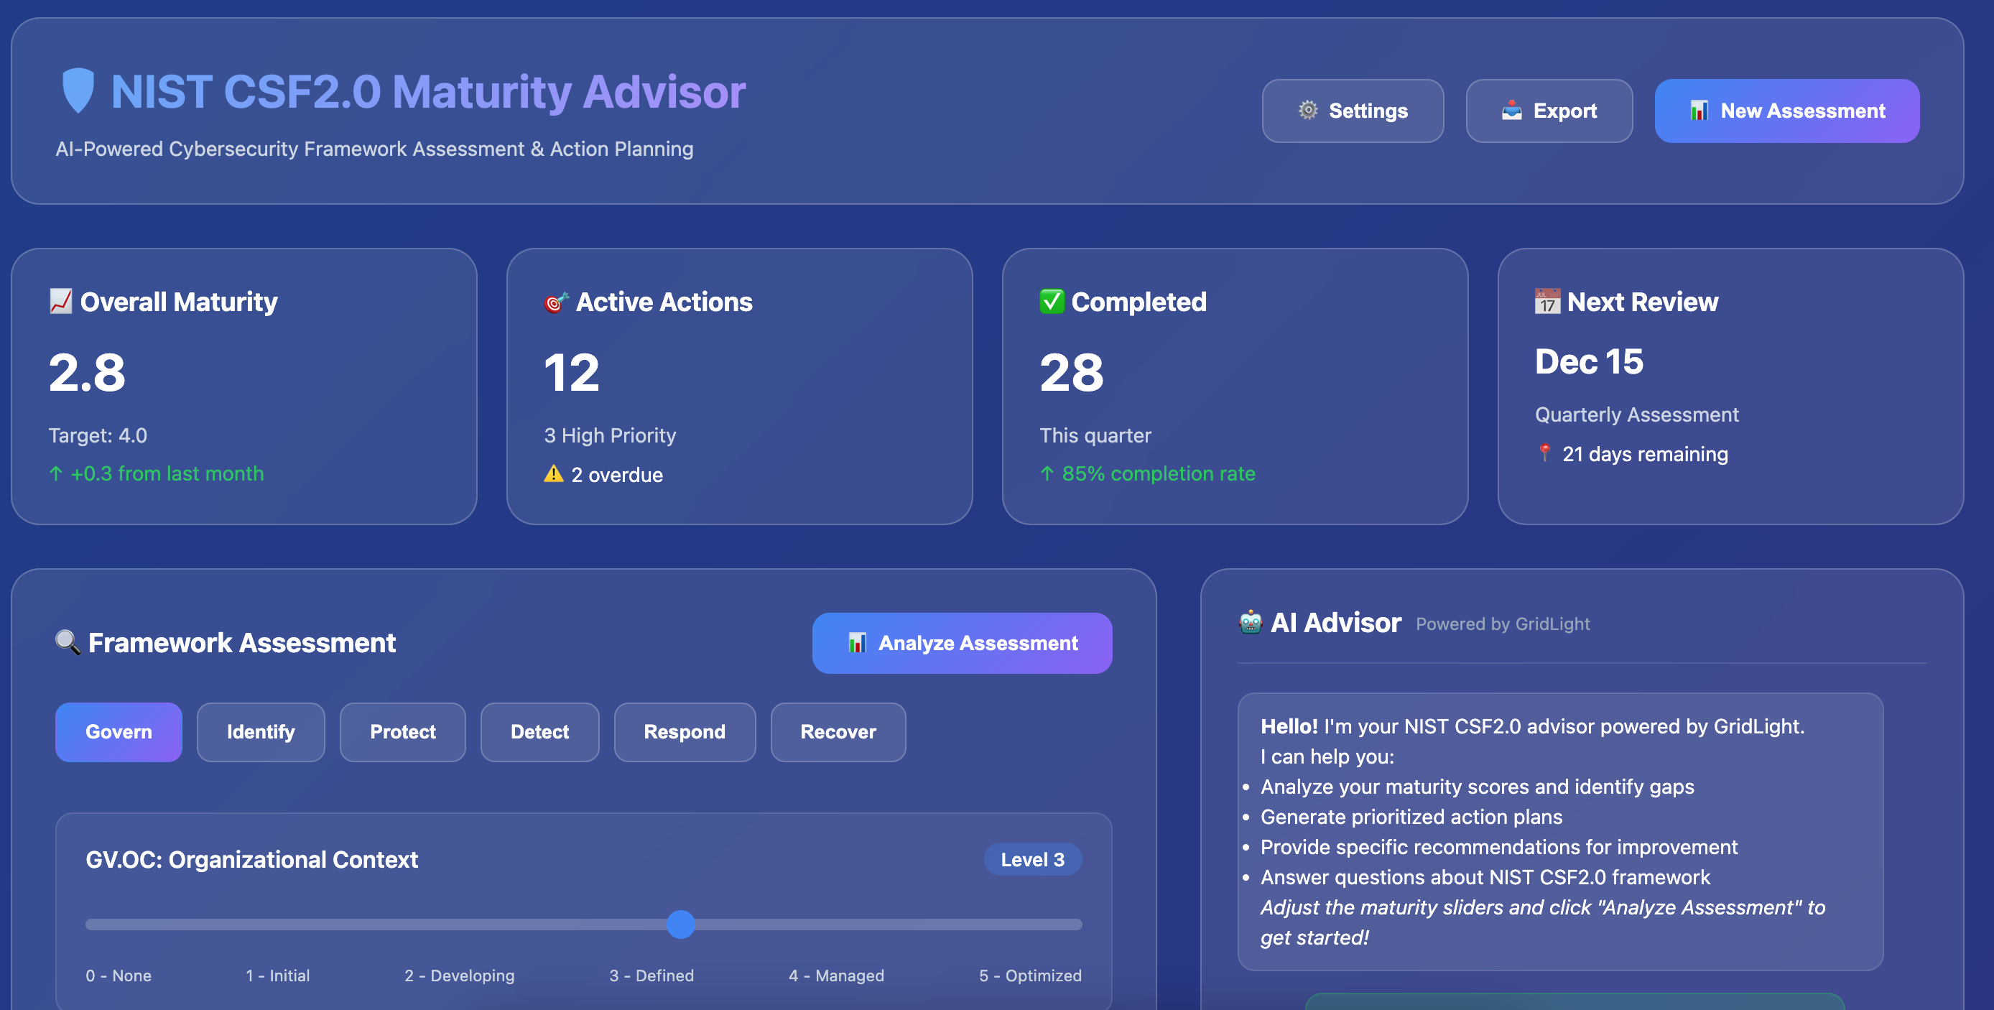This screenshot has width=1994, height=1010.
Task: Click the warning icon beside 2 overdue
Action: coord(554,474)
